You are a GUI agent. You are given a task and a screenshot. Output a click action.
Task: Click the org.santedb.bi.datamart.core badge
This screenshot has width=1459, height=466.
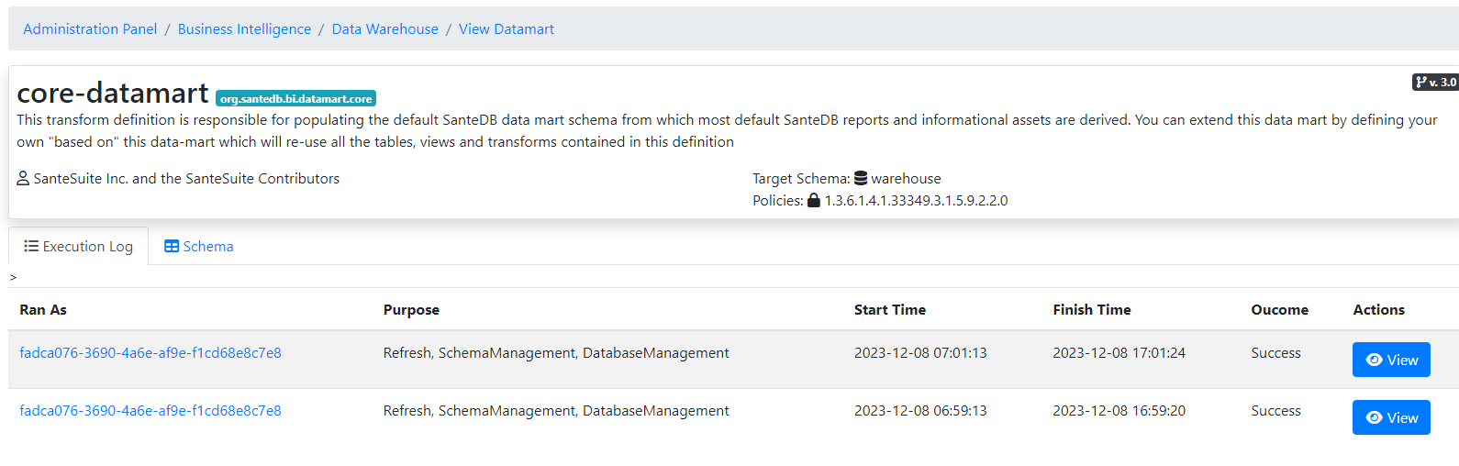click(x=295, y=98)
